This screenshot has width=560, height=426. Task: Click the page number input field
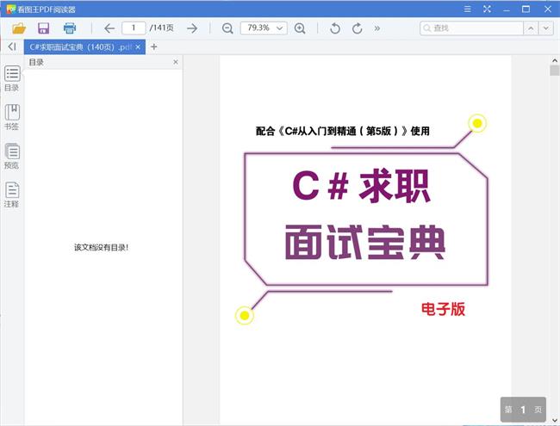pos(134,28)
